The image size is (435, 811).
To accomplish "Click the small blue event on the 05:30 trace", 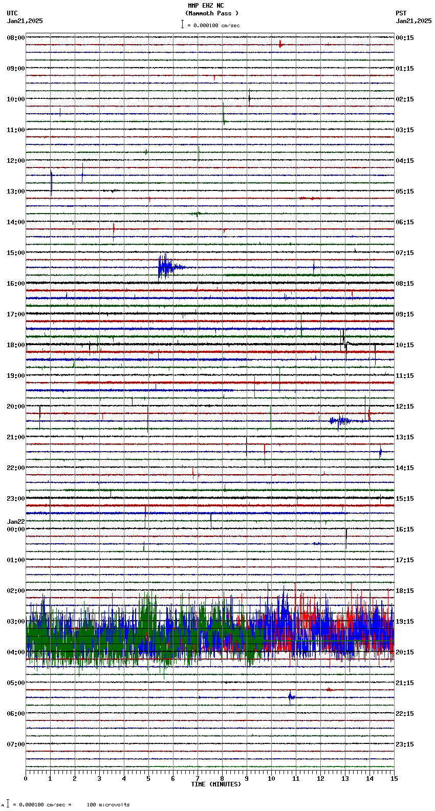I will (x=291, y=697).
